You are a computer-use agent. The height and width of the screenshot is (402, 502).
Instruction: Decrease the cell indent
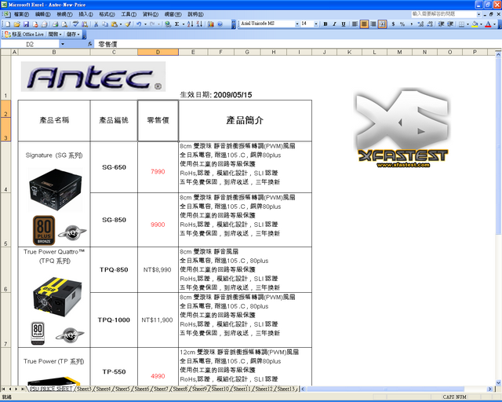pos(441,24)
